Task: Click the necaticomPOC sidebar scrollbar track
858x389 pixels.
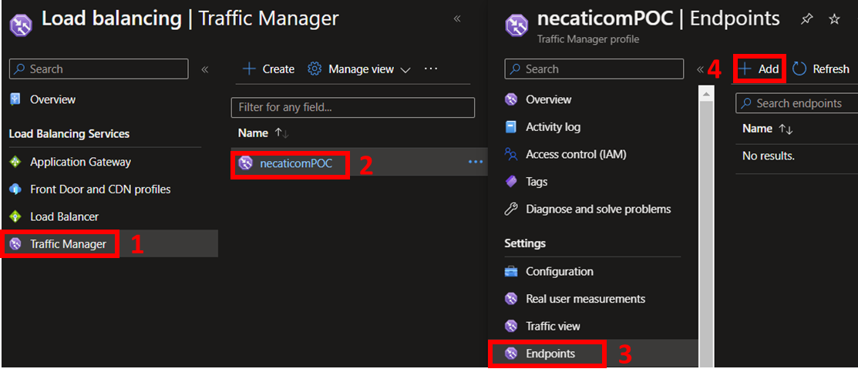Action: (706, 234)
